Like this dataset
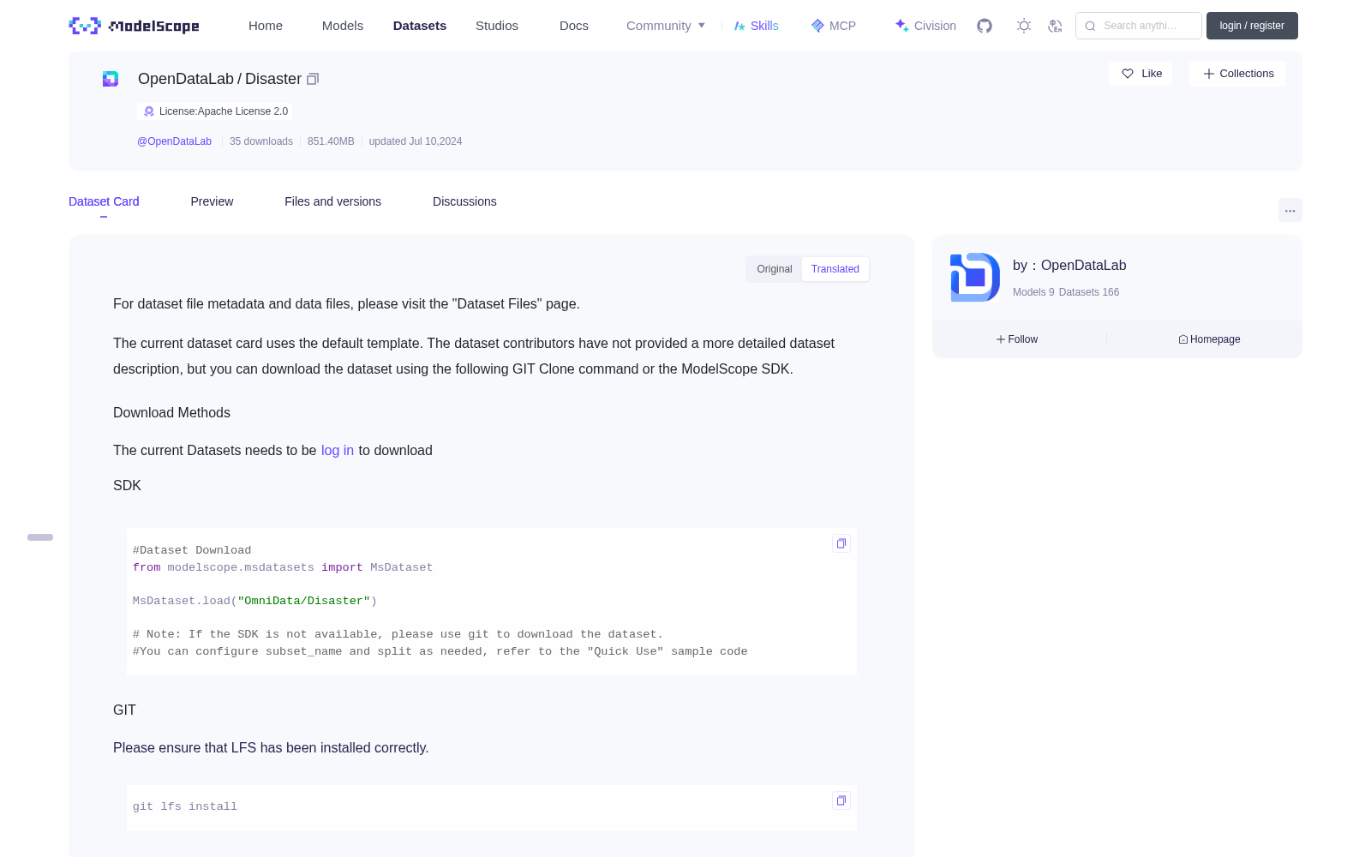The image size is (1371, 857). pos(1141,74)
